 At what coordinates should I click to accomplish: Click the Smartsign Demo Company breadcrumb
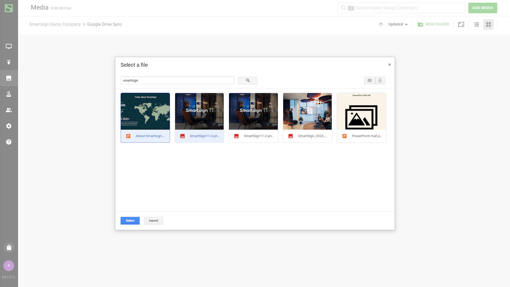(55, 24)
